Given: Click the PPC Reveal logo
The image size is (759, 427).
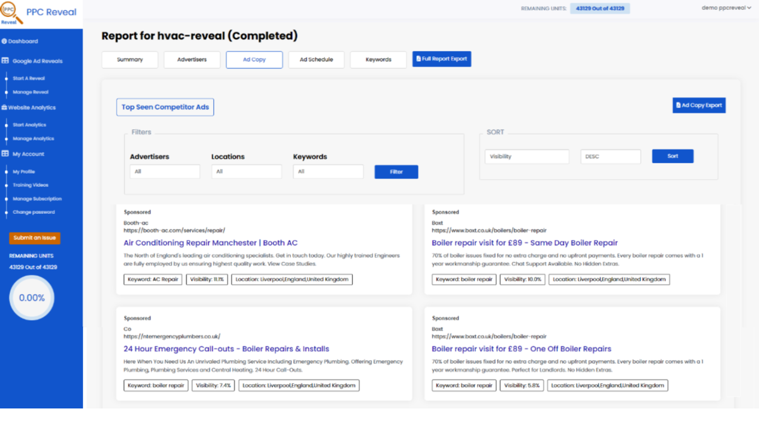Looking at the screenshot, I should [41, 11].
